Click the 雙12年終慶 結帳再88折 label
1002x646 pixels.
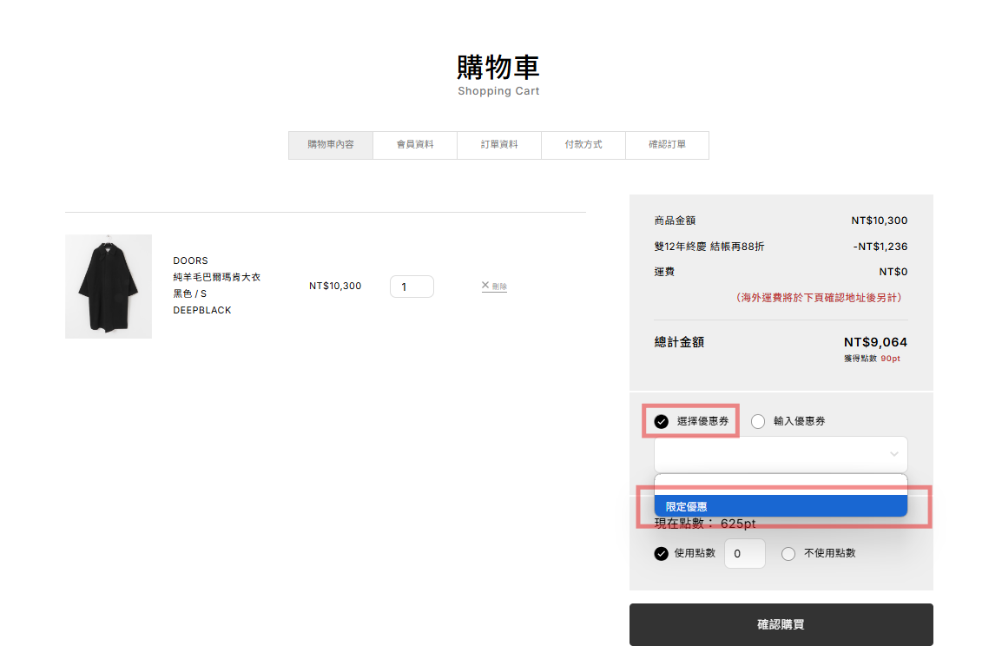tap(709, 247)
